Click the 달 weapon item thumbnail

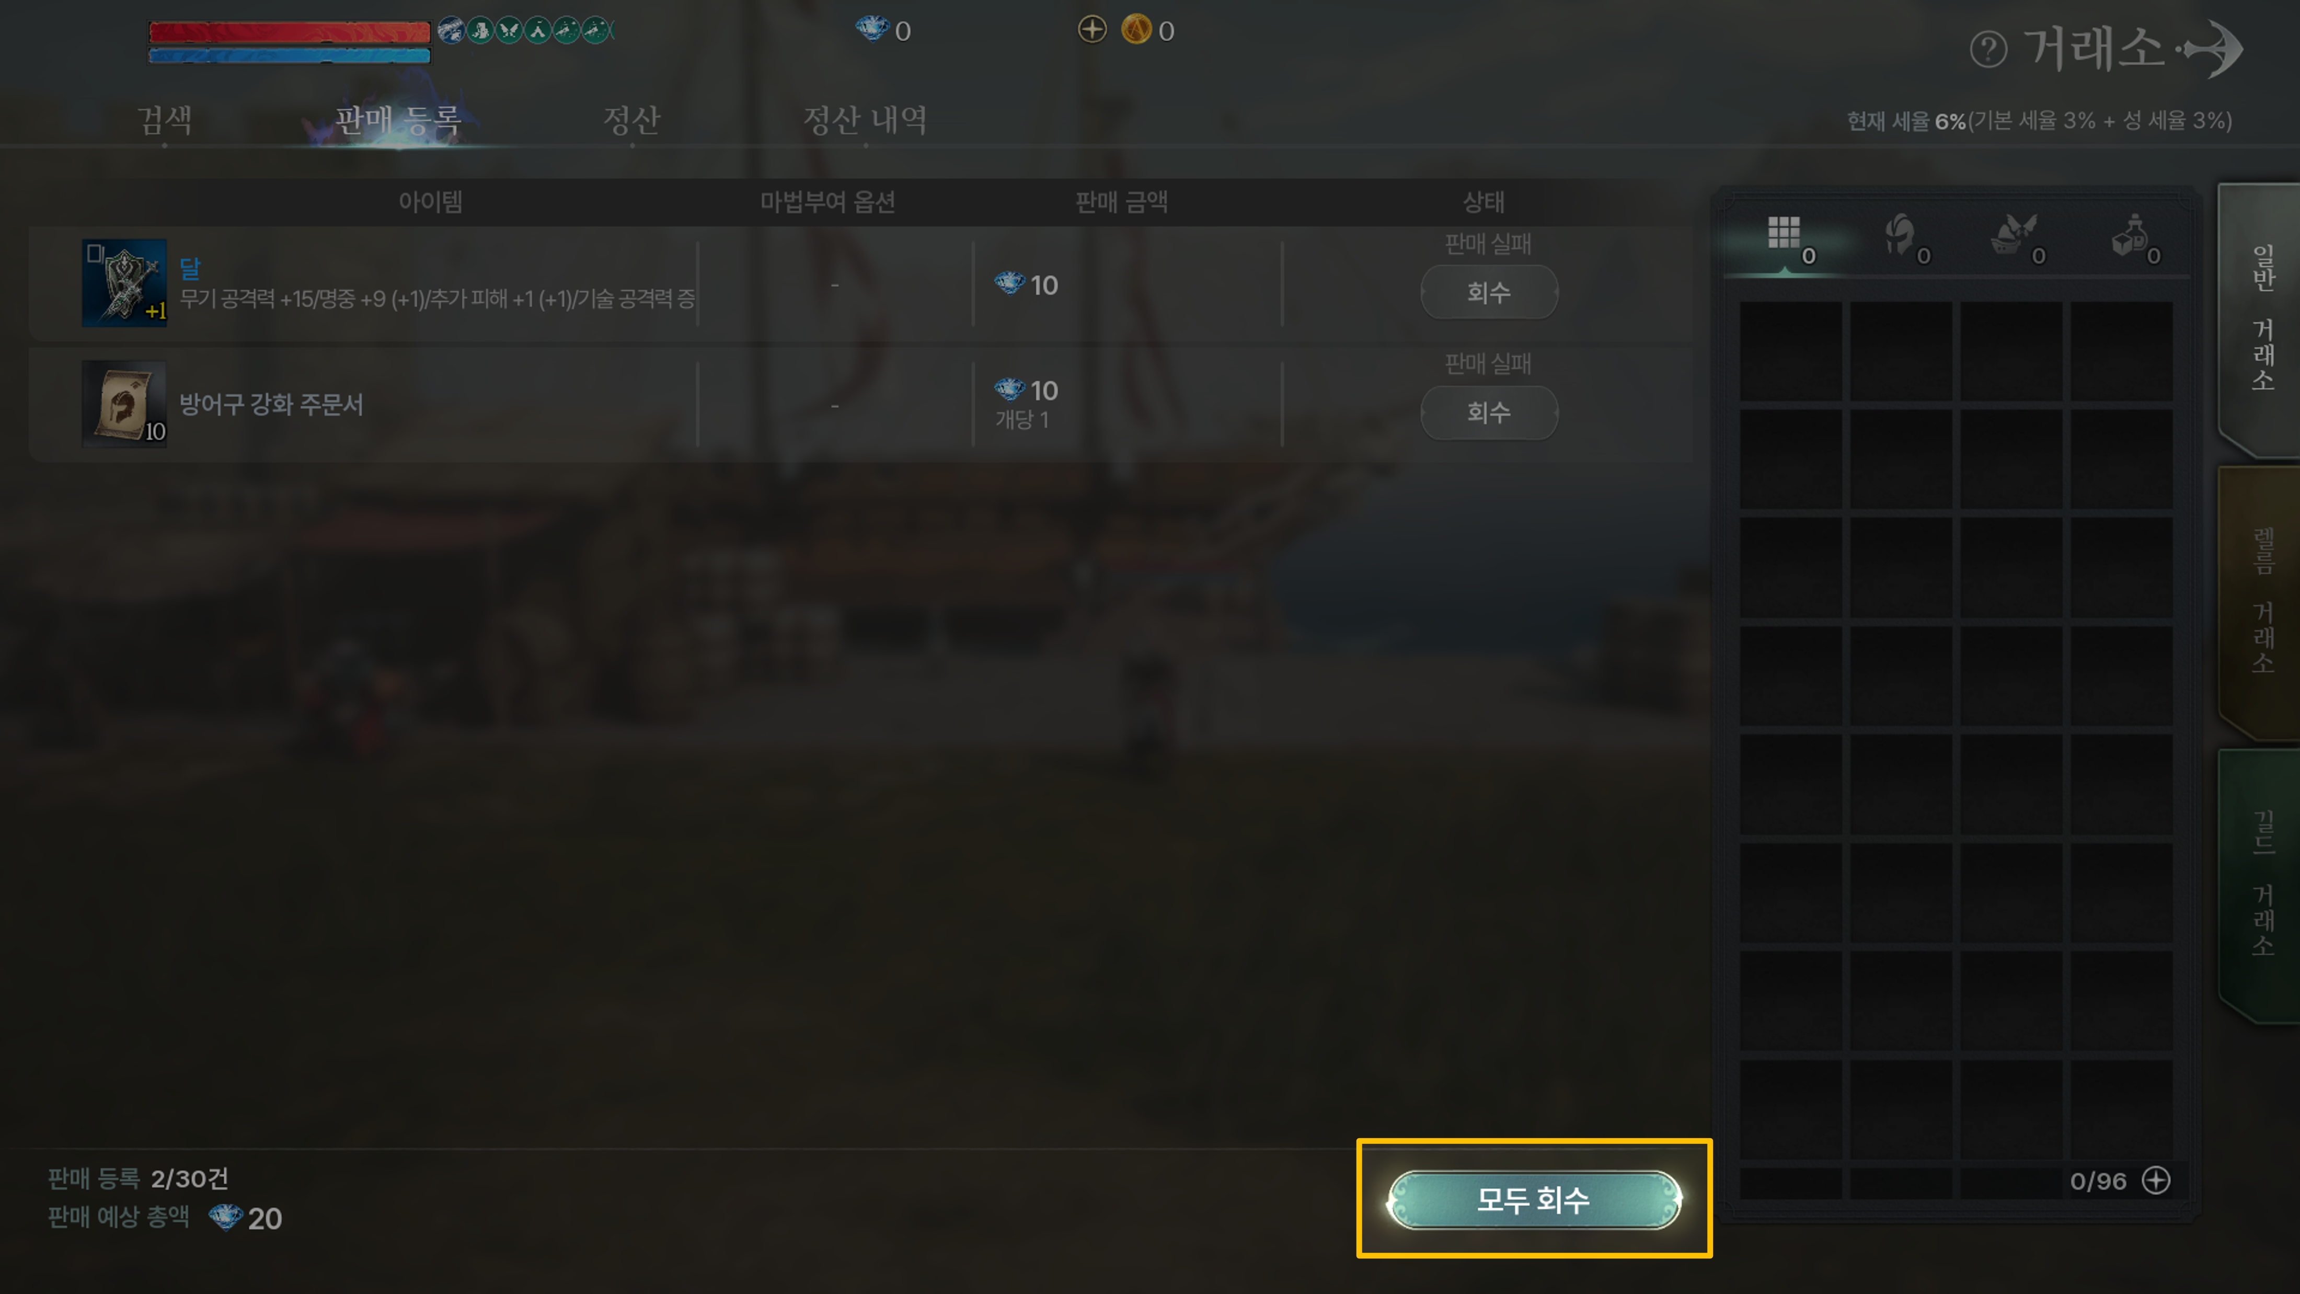pyautogui.click(x=124, y=283)
